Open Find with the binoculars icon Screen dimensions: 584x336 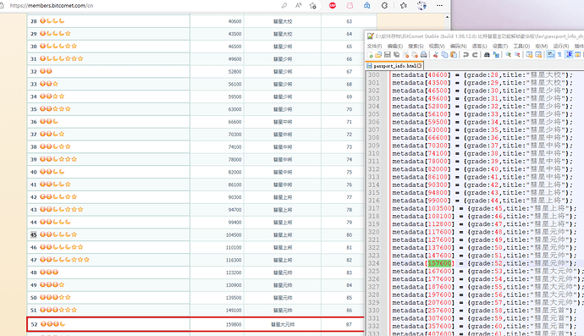[x=487, y=55]
